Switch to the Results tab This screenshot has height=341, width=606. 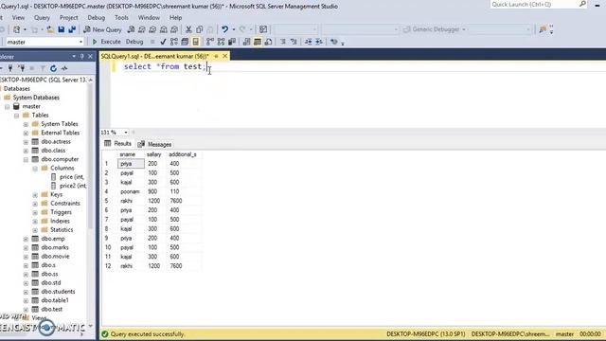coord(117,144)
